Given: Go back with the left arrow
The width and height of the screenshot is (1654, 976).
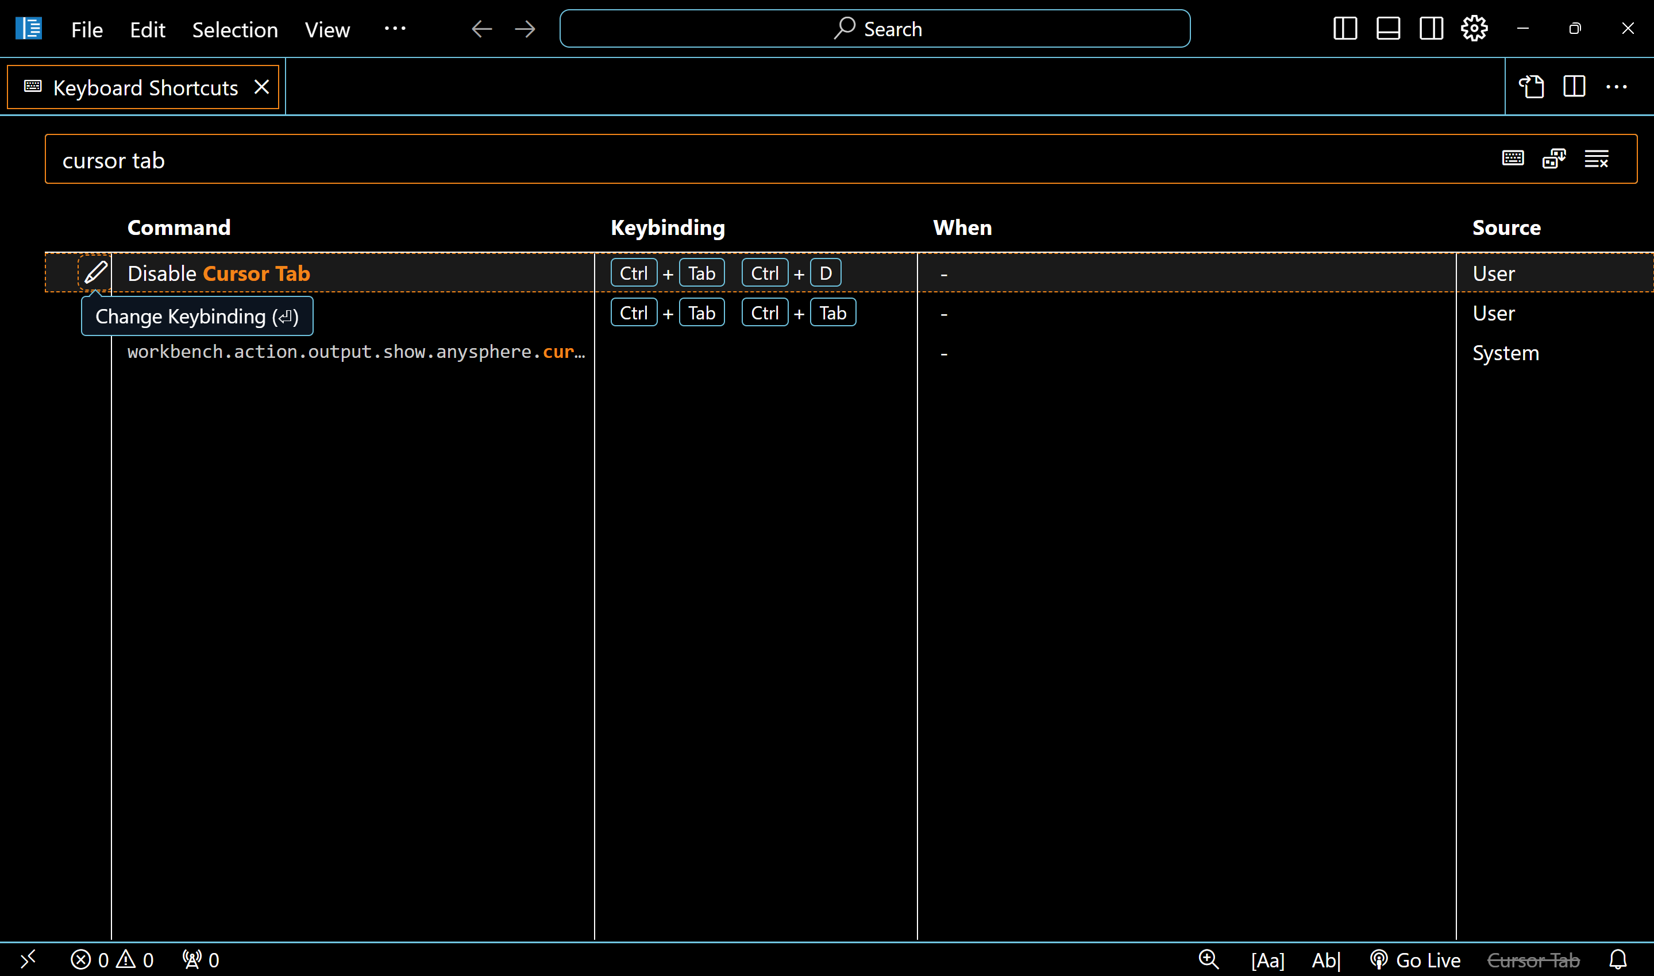Looking at the screenshot, I should pos(482,29).
